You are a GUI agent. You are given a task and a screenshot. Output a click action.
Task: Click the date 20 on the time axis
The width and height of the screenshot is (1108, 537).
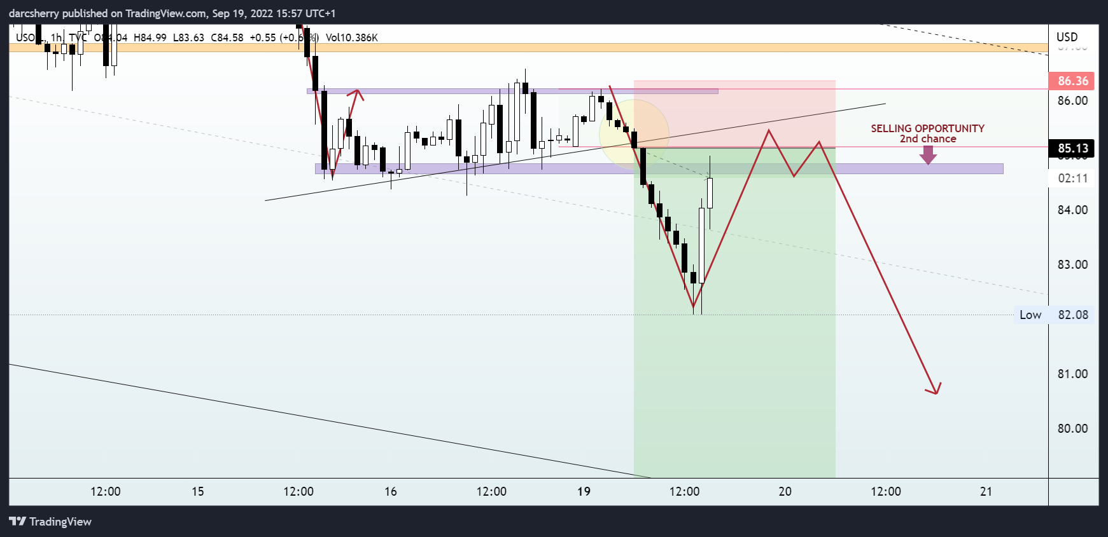(785, 491)
